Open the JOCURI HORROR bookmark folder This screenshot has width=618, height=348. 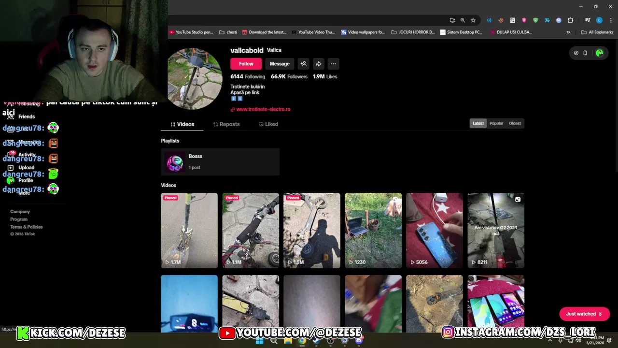(413, 32)
